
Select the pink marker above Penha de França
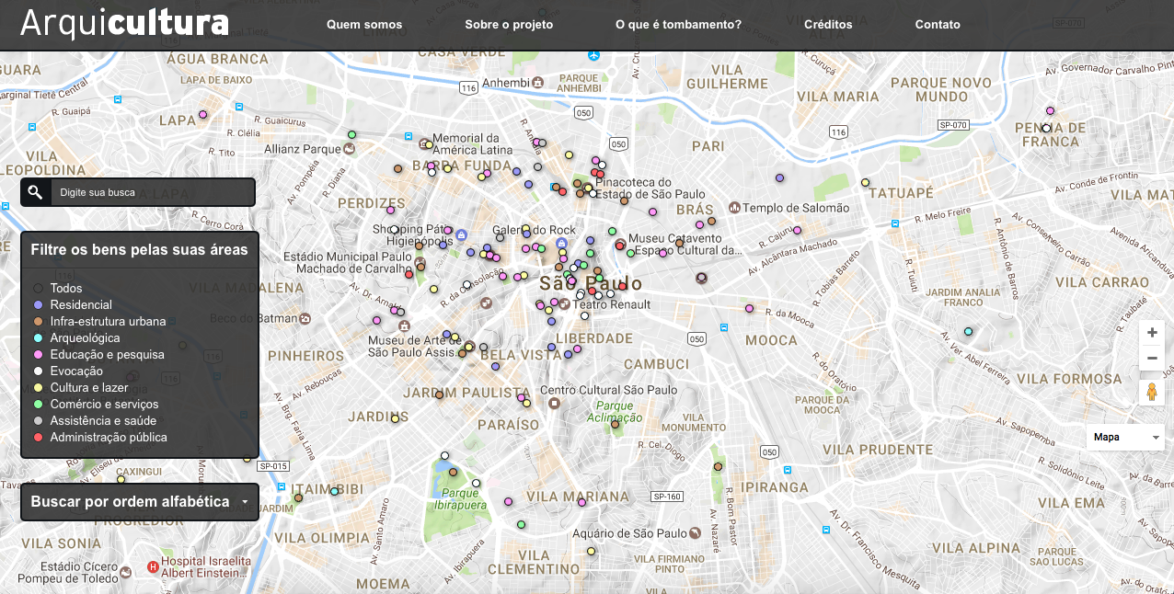[x=1050, y=111]
